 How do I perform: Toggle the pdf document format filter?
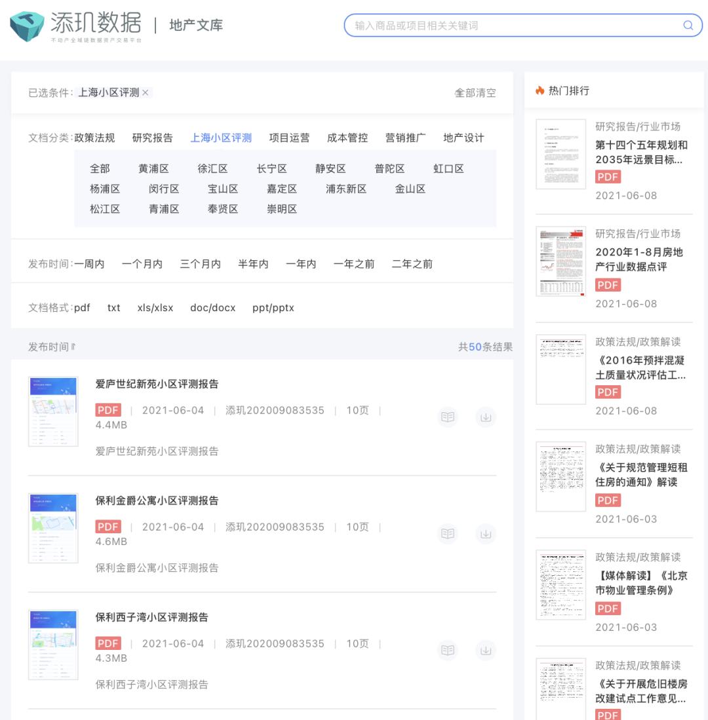[x=83, y=307]
